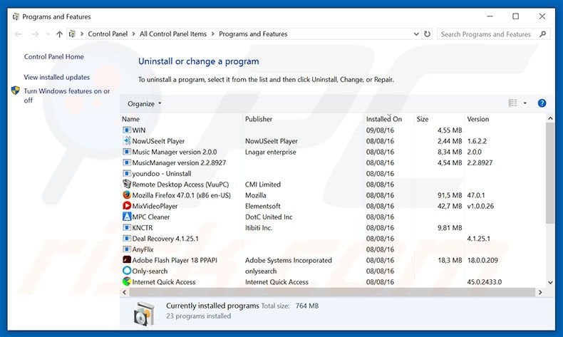Click the scroll down arrow
The image size is (563, 337).
tap(550, 282)
